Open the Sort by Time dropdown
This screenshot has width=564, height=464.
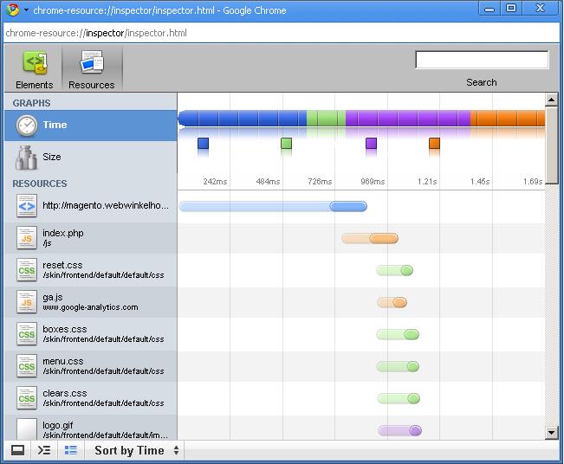coord(137,450)
